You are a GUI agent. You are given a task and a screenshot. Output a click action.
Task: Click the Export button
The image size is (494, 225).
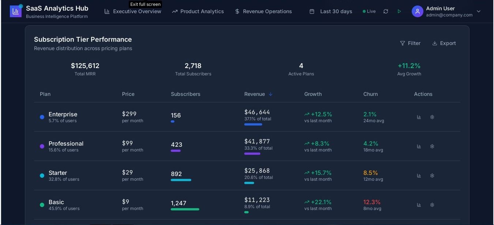pyautogui.click(x=444, y=43)
